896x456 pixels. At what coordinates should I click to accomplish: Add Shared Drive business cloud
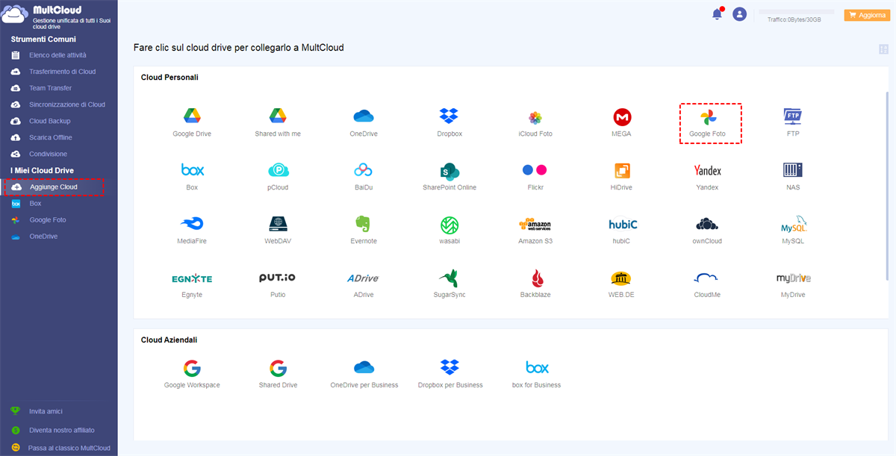pos(278,374)
